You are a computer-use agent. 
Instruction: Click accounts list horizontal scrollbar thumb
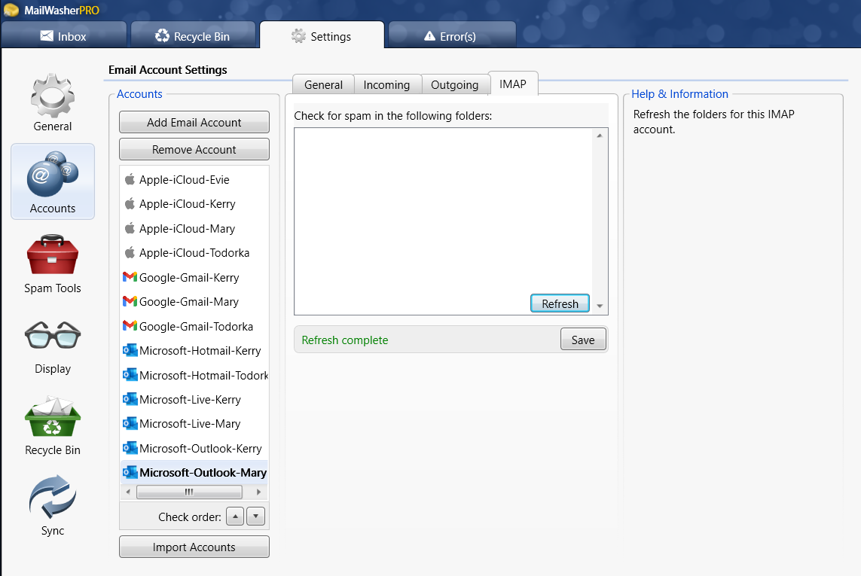point(189,492)
